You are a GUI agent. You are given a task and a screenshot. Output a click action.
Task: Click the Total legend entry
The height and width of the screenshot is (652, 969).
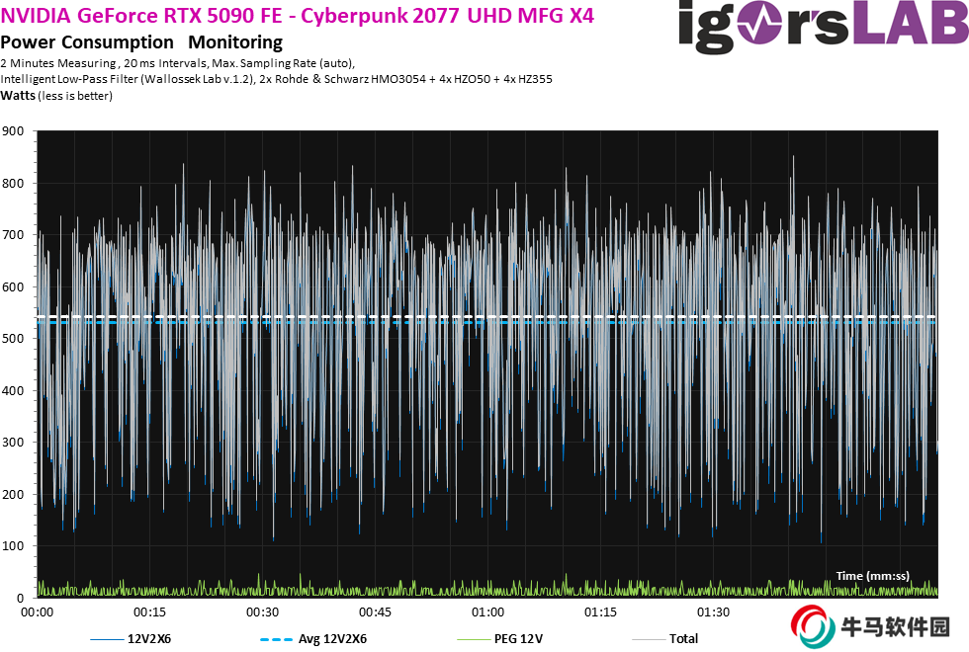[682, 639]
